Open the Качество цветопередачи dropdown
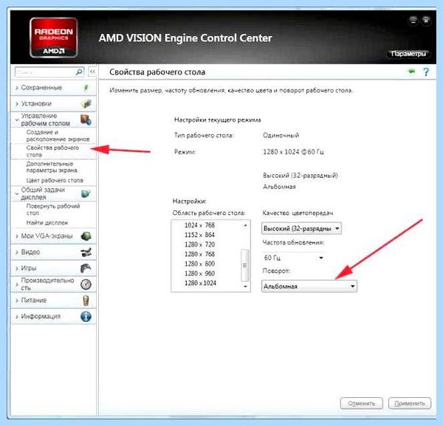Image resolution: width=443 pixels, height=426 pixels. [301, 229]
